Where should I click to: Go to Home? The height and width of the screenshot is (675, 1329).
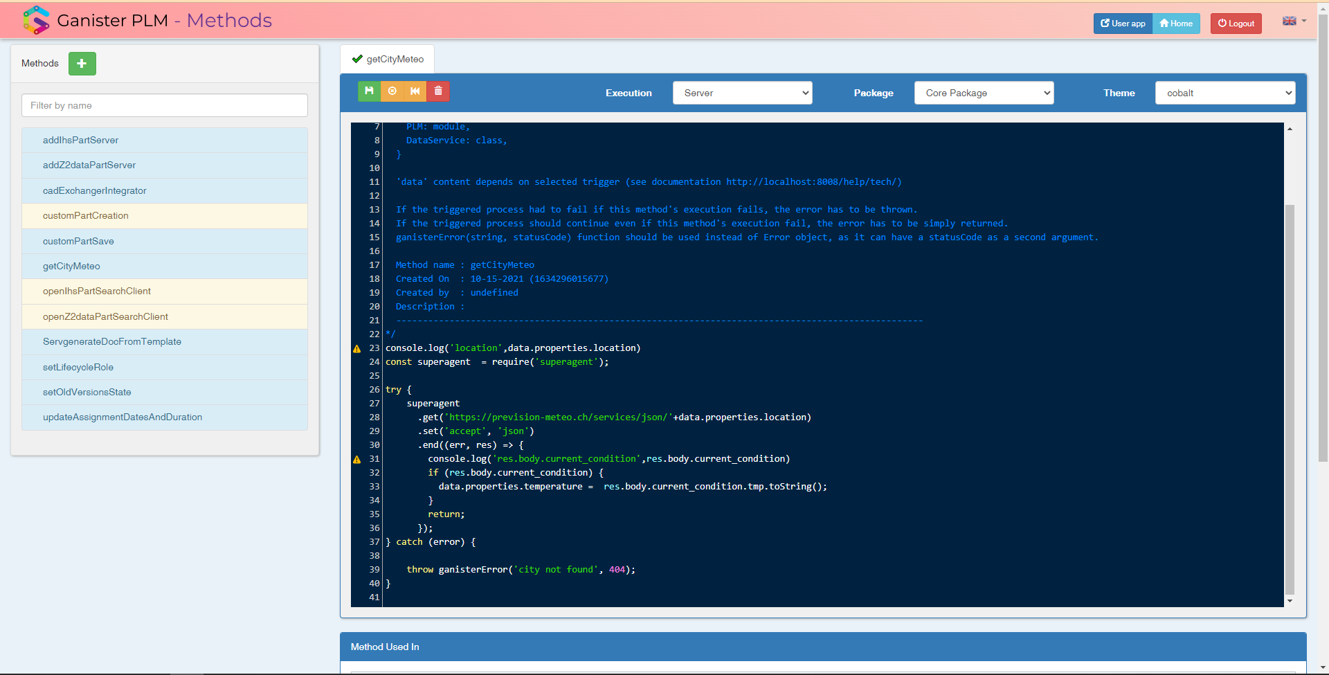click(x=1176, y=24)
